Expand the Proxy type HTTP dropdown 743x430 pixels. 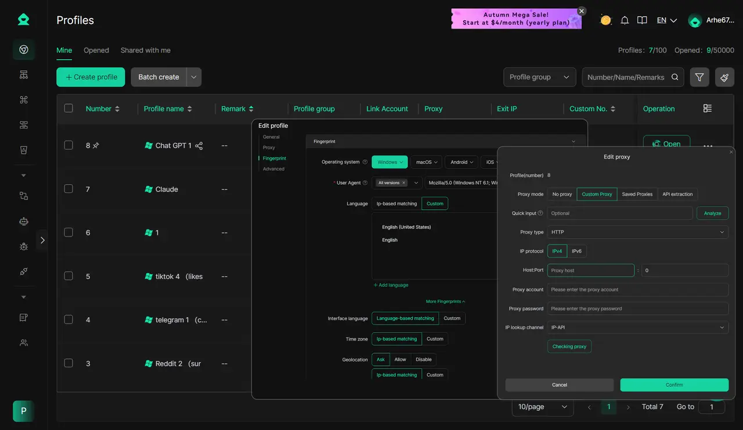click(x=637, y=232)
